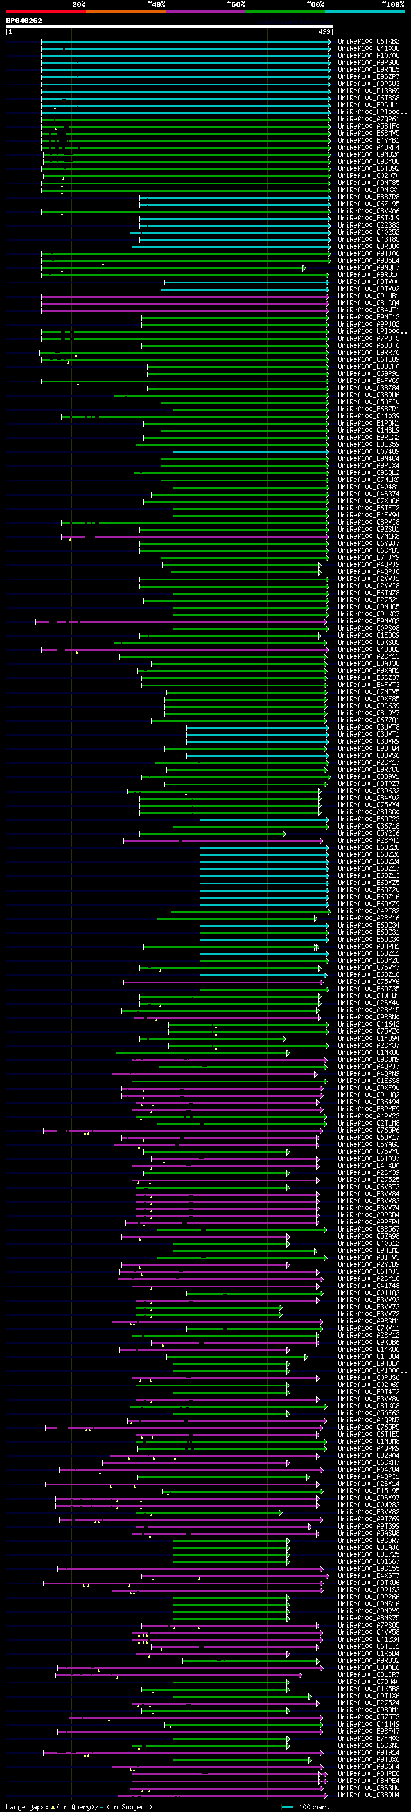Click the label UniRef100_Q41449
411x1812 pixels.
[369, 1724]
